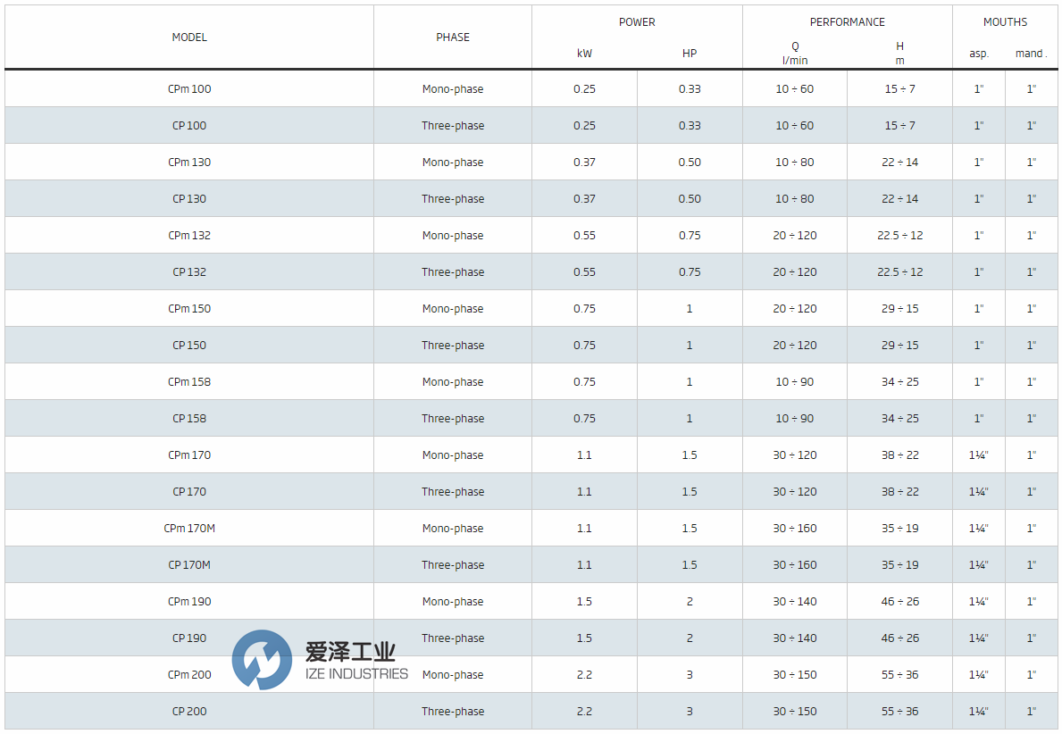Click Mono-phase cell for CPm 150
Image resolution: width=1062 pixels, height=734 pixels.
click(x=452, y=308)
